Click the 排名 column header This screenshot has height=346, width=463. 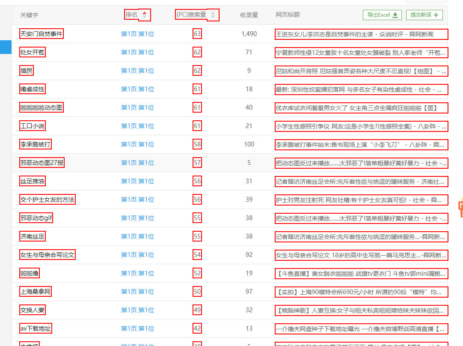point(132,15)
